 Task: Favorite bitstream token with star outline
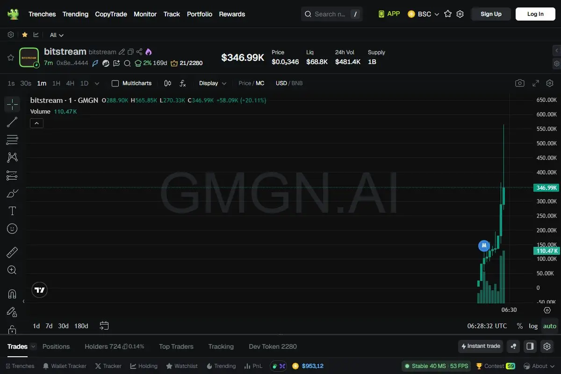point(10,58)
